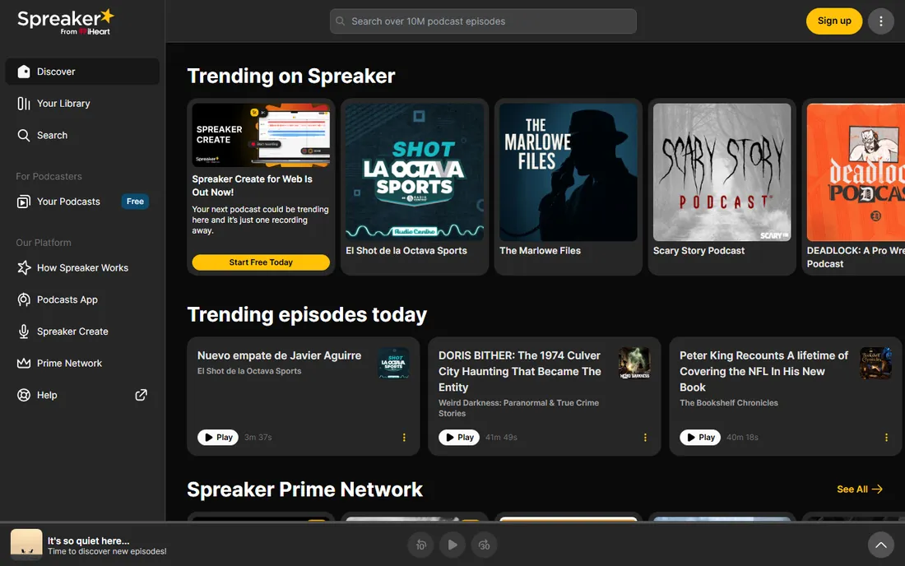Open Help external link icon
905x566 pixels.
point(141,395)
